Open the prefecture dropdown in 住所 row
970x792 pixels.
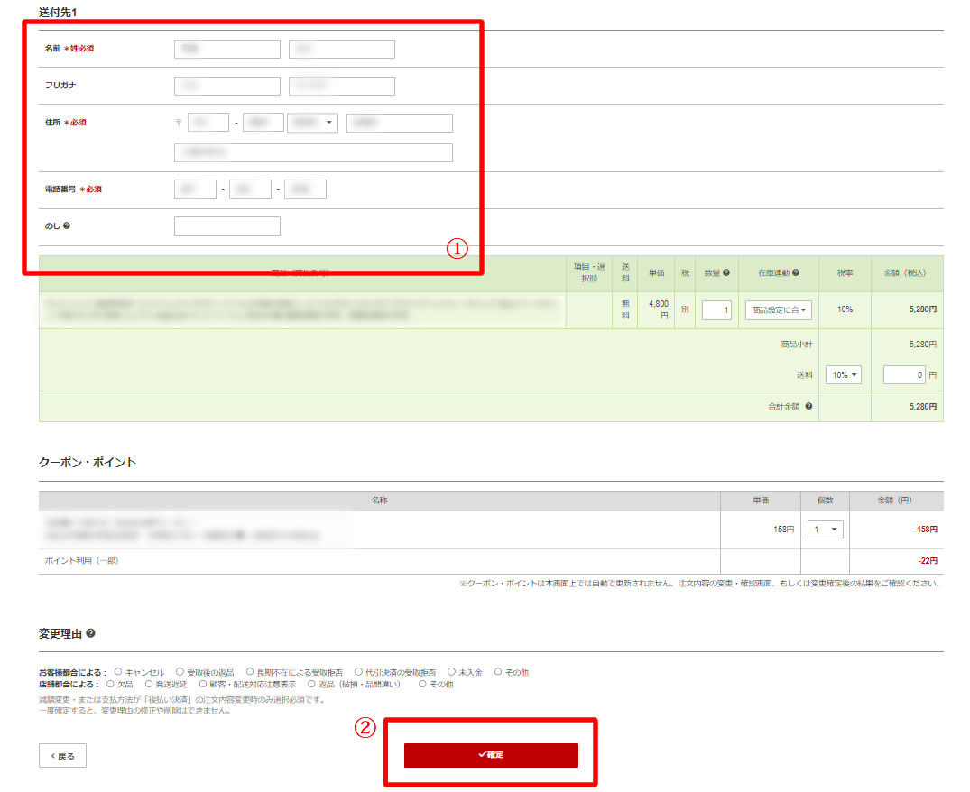pos(312,123)
